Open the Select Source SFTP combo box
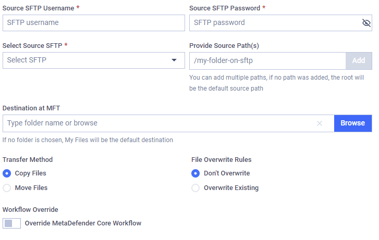 pos(94,60)
